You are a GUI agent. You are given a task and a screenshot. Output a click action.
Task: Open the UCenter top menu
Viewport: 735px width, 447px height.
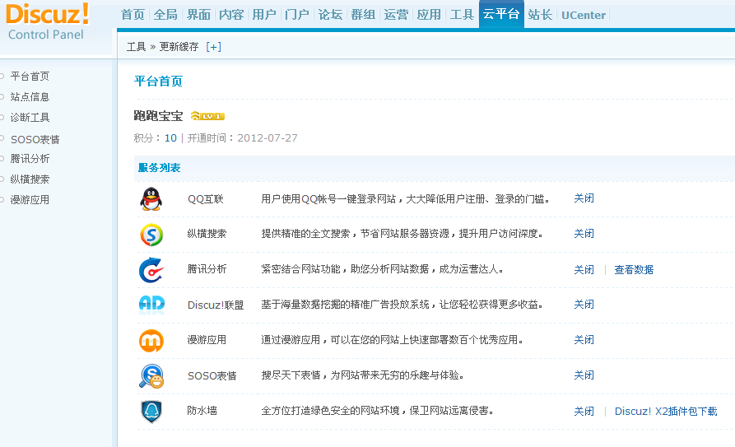coord(584,15)
